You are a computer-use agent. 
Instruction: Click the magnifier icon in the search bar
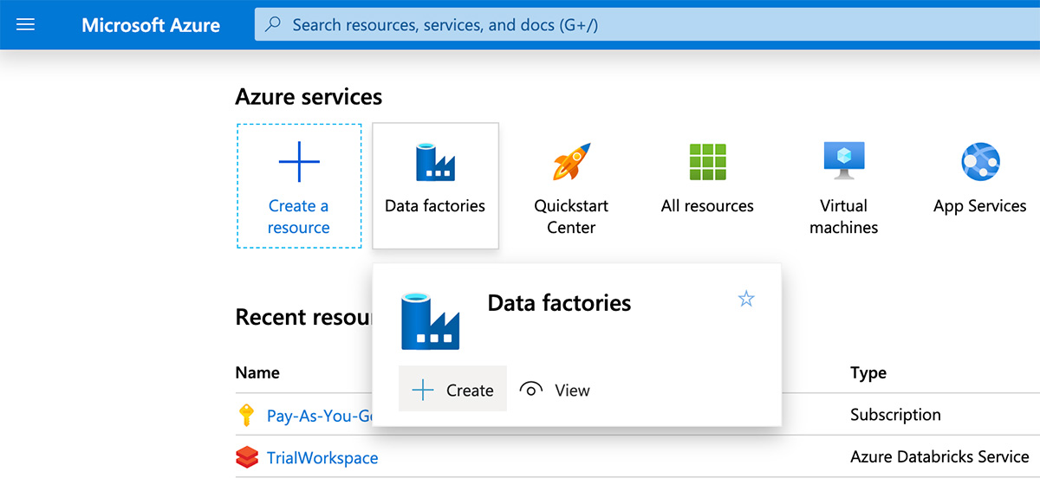pos(273,25)
